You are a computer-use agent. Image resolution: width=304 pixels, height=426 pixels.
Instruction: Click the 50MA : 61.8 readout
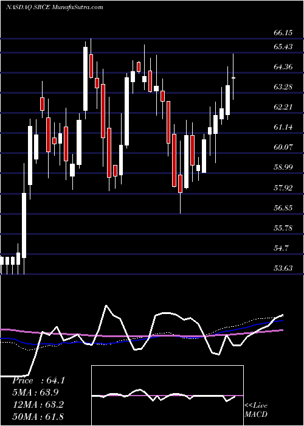click(38, 416)
